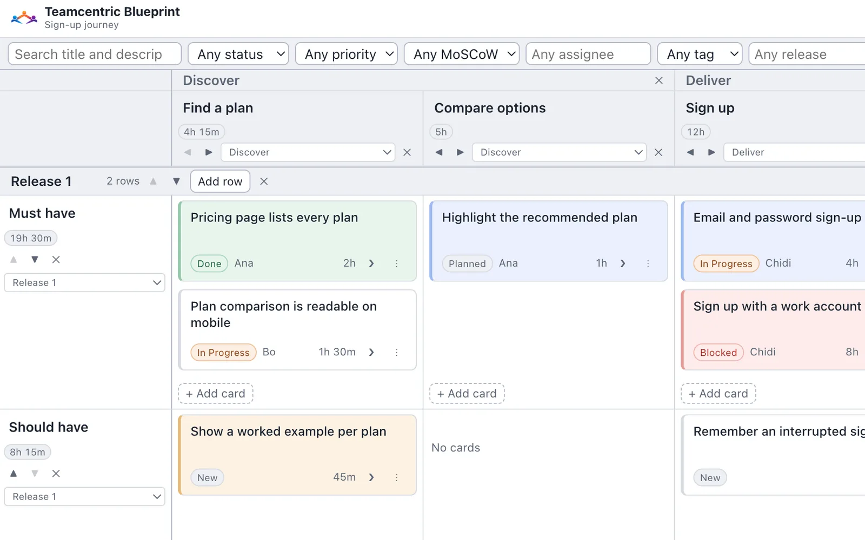Open Plan comparison readable on mobile chevron
Viewport: 865px width, 540px height.
(371, 352)
